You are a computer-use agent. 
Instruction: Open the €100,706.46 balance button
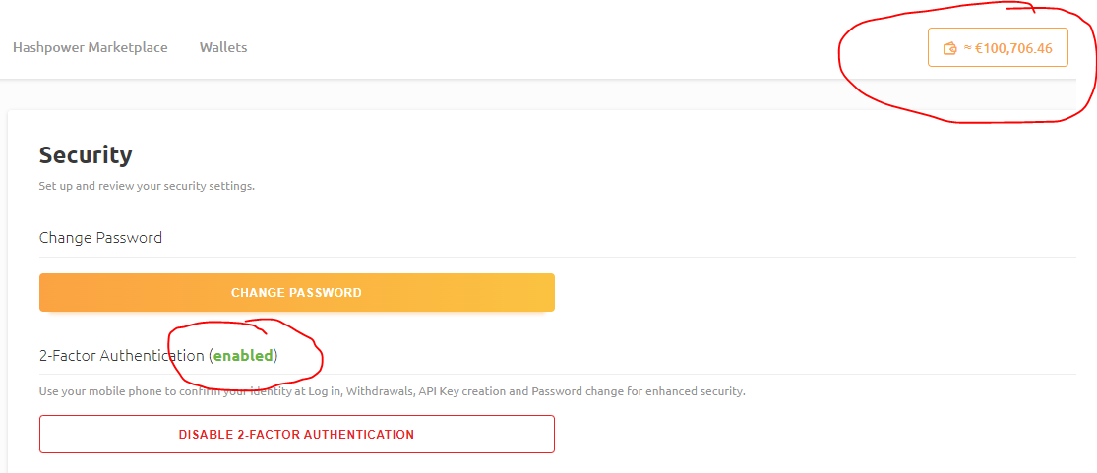pyautogui.click(x=998, y=47)
